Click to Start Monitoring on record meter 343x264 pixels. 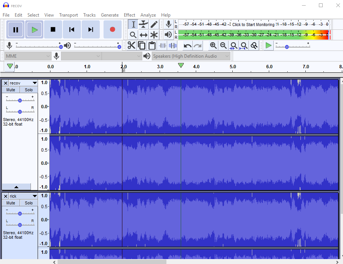pos(253,24)
